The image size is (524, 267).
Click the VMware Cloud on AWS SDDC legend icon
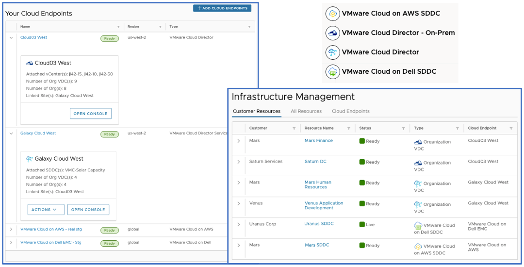[333, 14]
